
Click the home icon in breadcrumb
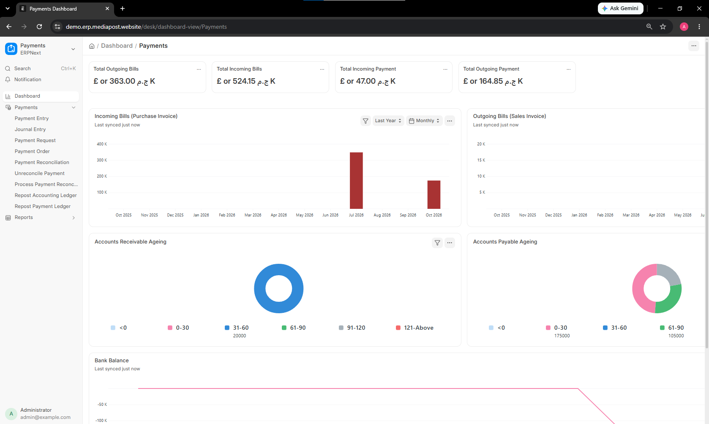(92, 46)
